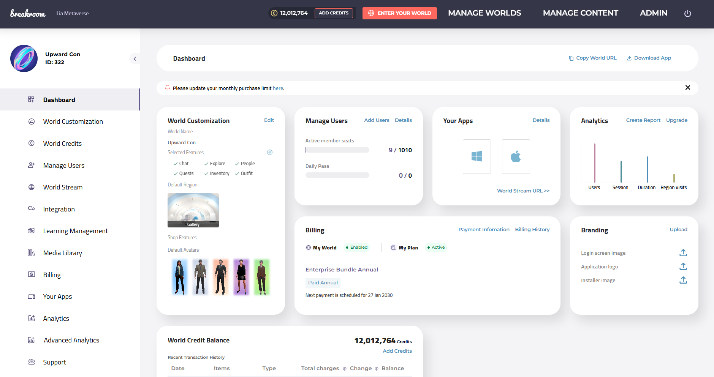This screenshot has height=377, width=714.
Task: Click Details in Manage Users card
Action: coord(403,120)
